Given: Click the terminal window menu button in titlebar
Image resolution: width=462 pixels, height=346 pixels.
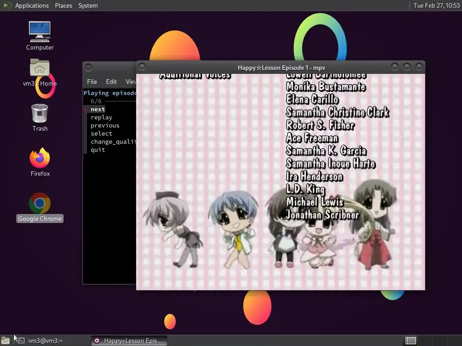Looking at the screenshot, I should (88, 68).
